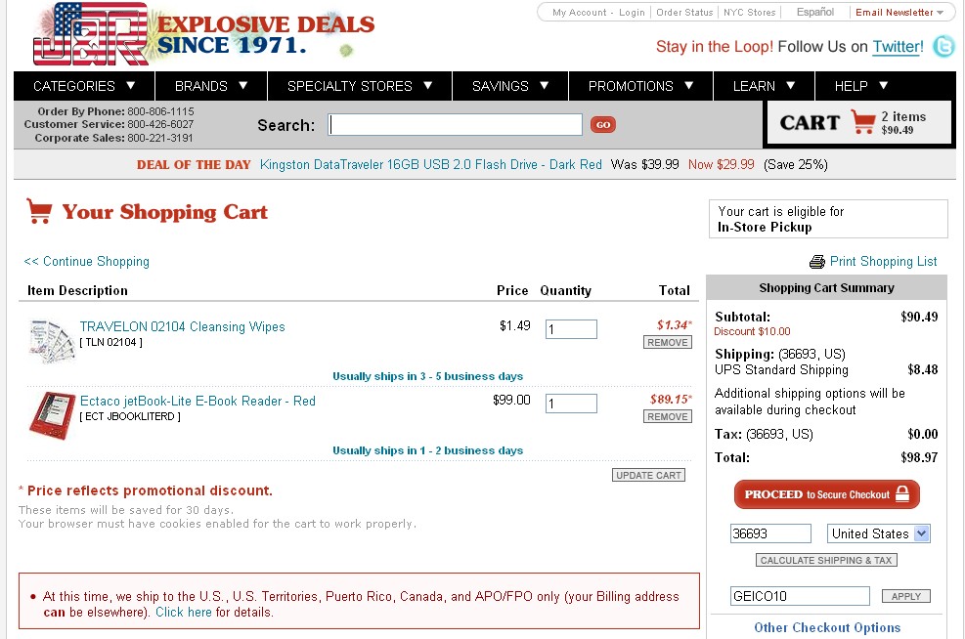Click the zip code field showing 36693

tap(770, 533)
